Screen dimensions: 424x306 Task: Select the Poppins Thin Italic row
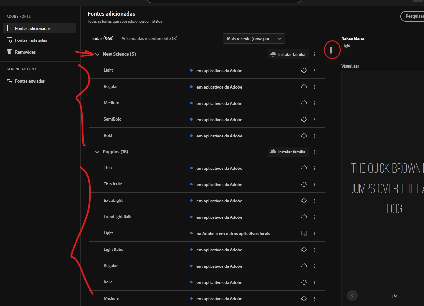pyautogui.click(x=207, y=185)
